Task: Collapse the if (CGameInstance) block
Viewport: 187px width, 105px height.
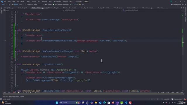Action: pyautogui.click(x=15, y=36)
